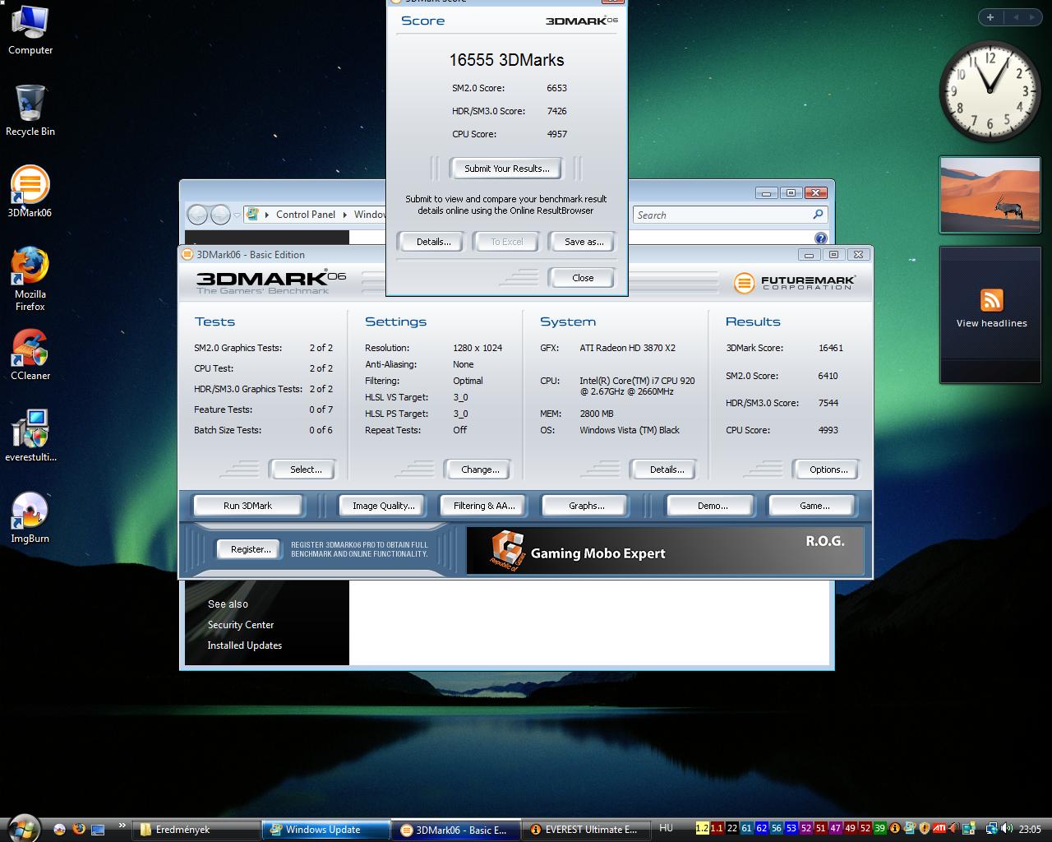Image resolution: width=1052 pixels, height=842 pixels.
Task: Switch to Windows Update taskbar item
Action: [325, 830]
